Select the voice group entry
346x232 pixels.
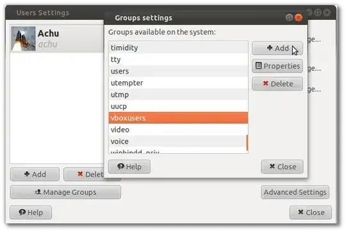(178, 141)
